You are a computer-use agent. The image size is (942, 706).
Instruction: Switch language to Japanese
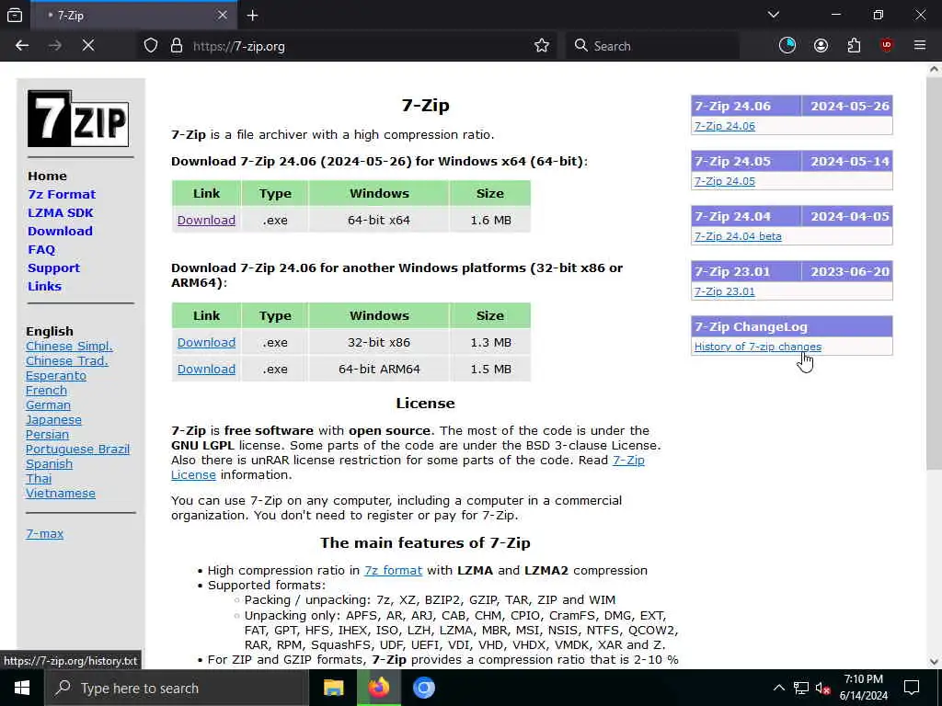tap(53, 419)
